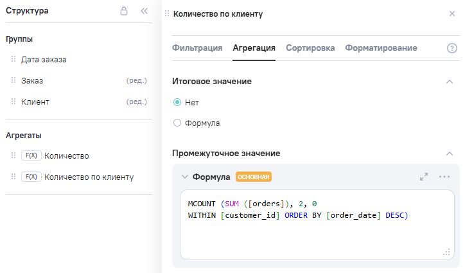The height and width of the screenshot is (273, 465).
Task: Select the Формула radio option
Action: coord(177,123)
